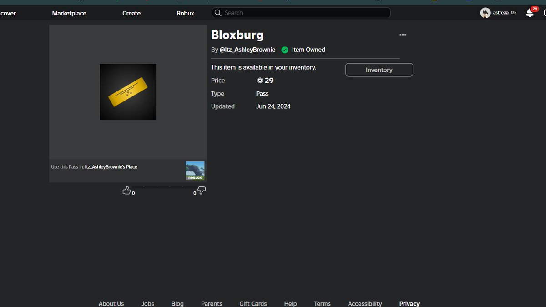
Task: Click the astreaa avatar picture
Action: click(485, 13)
